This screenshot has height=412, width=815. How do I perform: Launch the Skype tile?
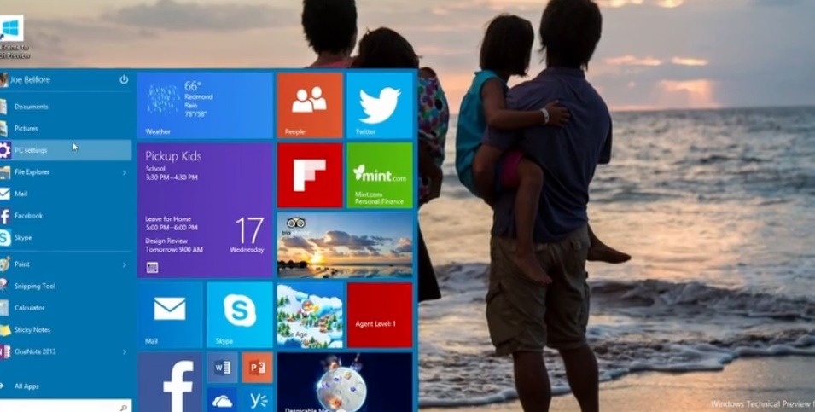[240, 315]
